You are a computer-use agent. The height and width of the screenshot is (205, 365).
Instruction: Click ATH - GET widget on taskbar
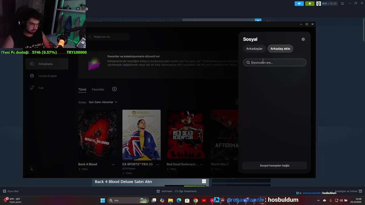pyautogui.click(x=13, y=200)
